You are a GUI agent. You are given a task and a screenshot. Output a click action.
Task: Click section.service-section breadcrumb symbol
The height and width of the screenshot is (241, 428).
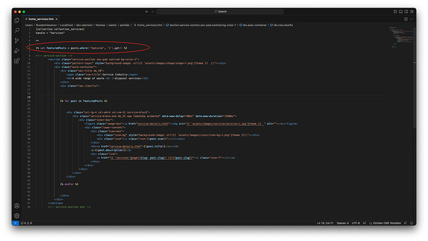201,25
